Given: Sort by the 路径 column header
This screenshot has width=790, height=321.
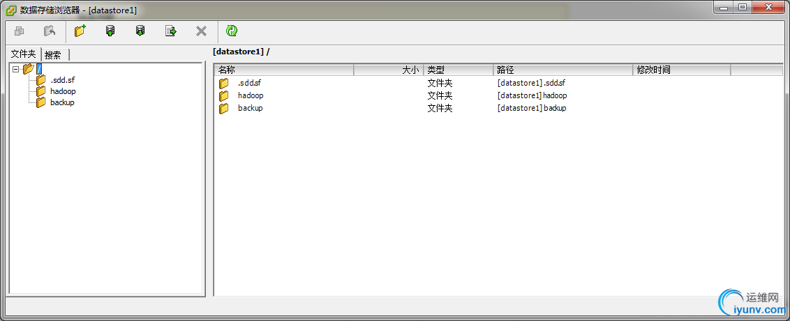Looking at the screenshot, I should [563, 70].
